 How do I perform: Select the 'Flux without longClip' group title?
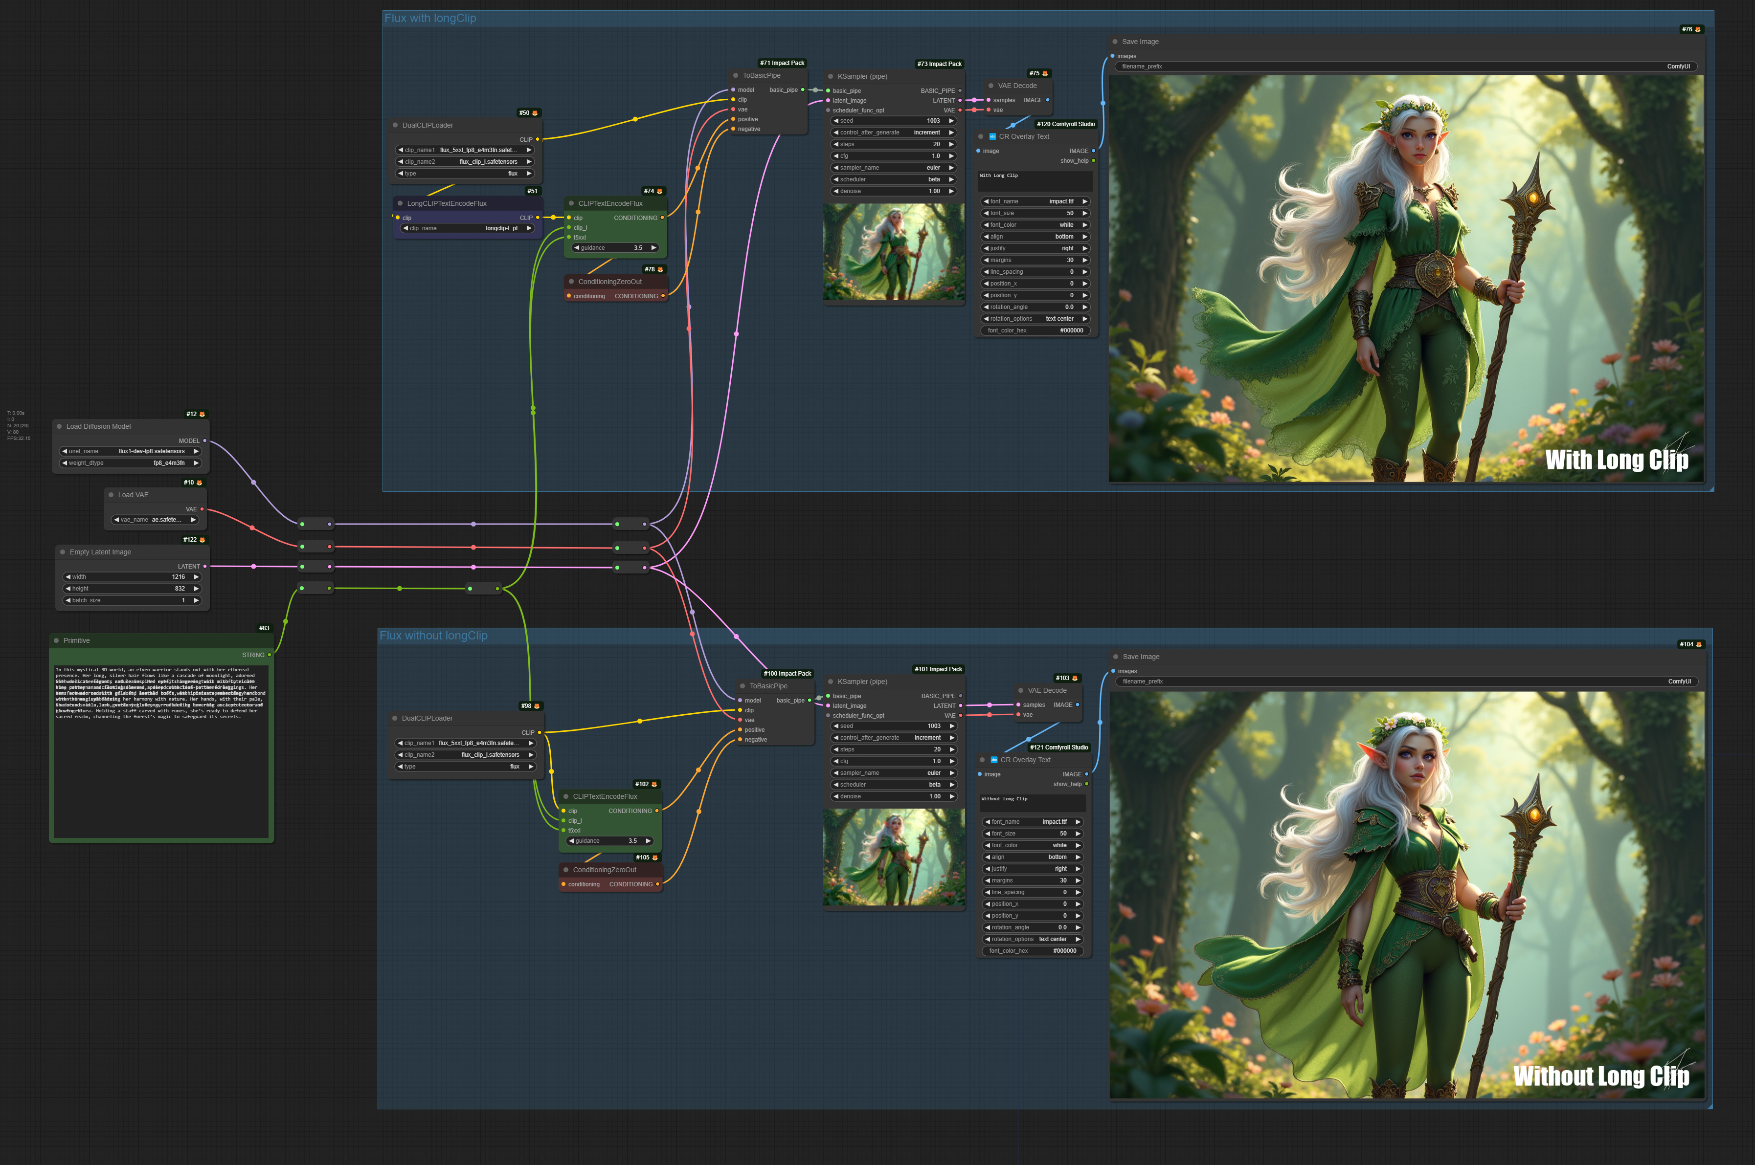click(x=434, y=635)
